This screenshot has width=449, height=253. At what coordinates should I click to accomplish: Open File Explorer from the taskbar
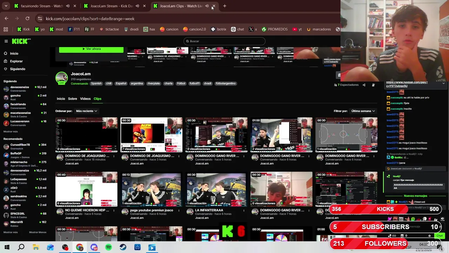click(36, 247)
